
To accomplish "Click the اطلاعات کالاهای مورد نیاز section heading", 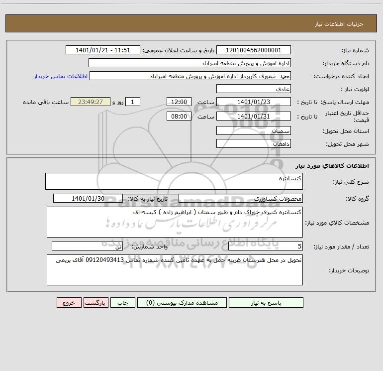I will click(x=332, y=166).
